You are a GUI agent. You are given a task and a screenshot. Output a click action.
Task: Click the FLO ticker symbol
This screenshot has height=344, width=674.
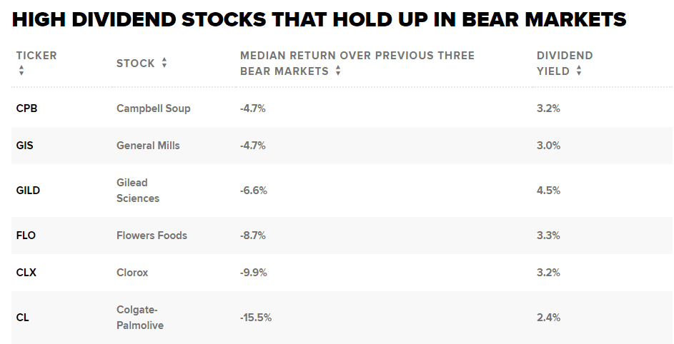pyautogui.click(x=25, y=236)
